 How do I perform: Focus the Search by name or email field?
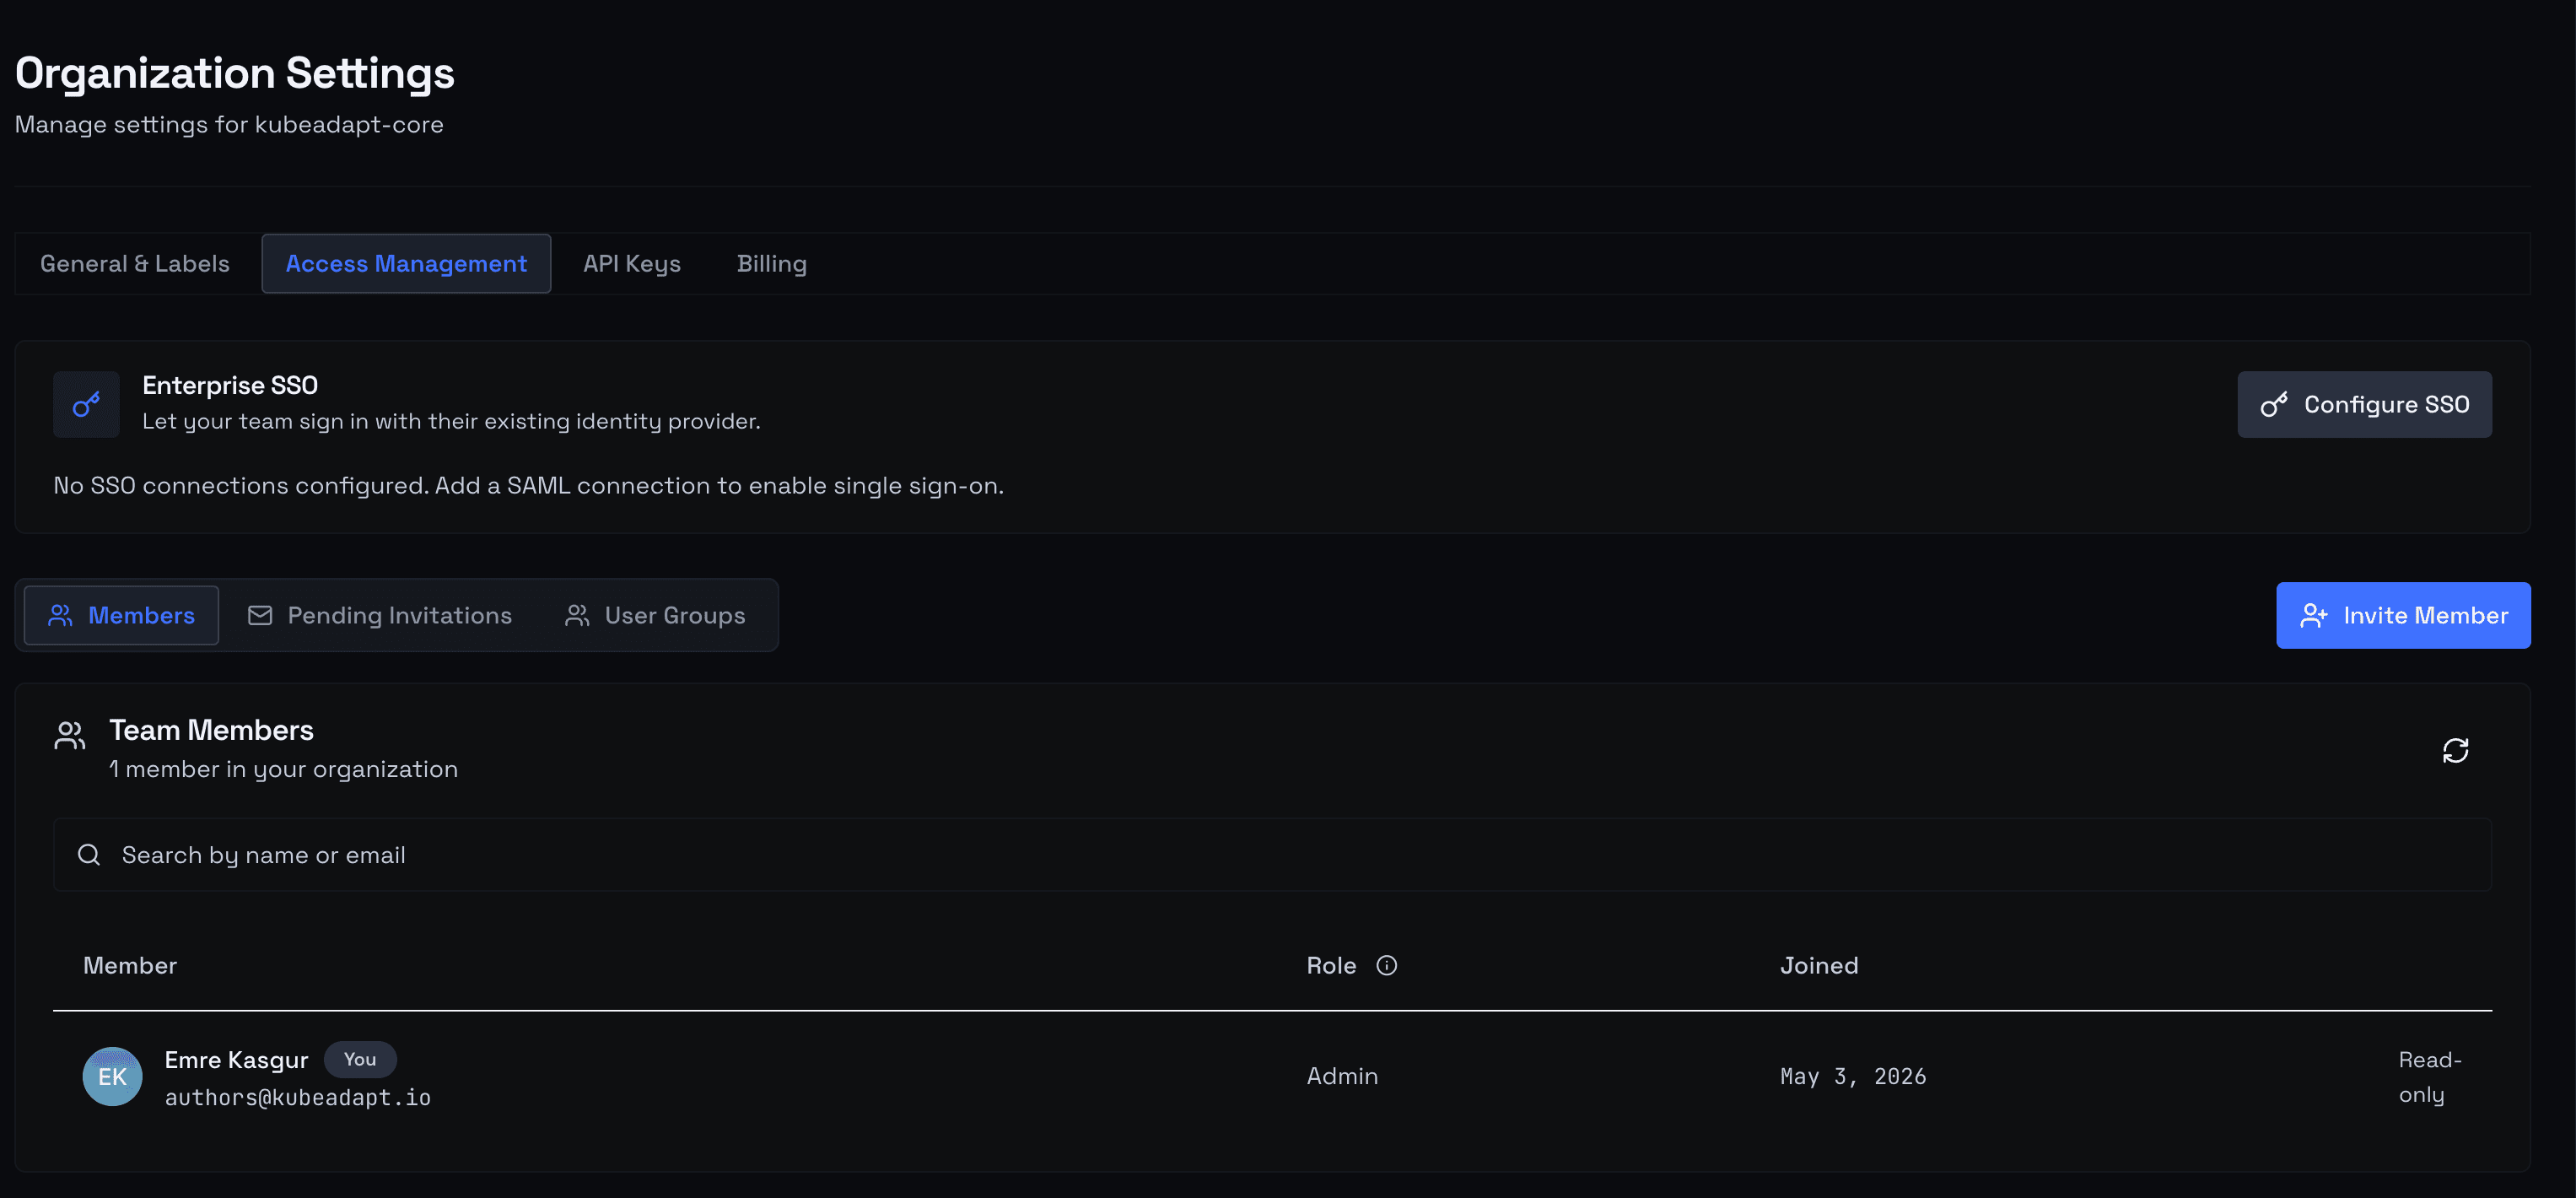pos(1272,855)
